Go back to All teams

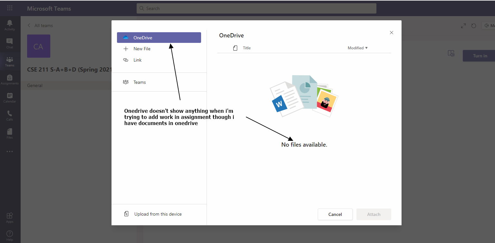(x=40, y=25)
